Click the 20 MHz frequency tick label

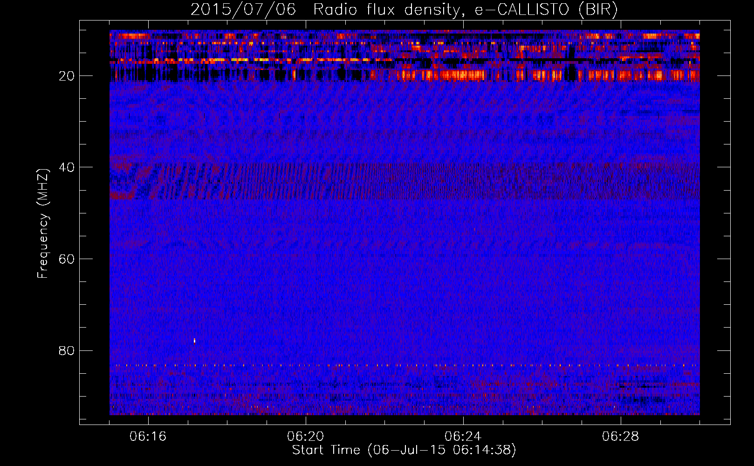click(x=67, y=76)
